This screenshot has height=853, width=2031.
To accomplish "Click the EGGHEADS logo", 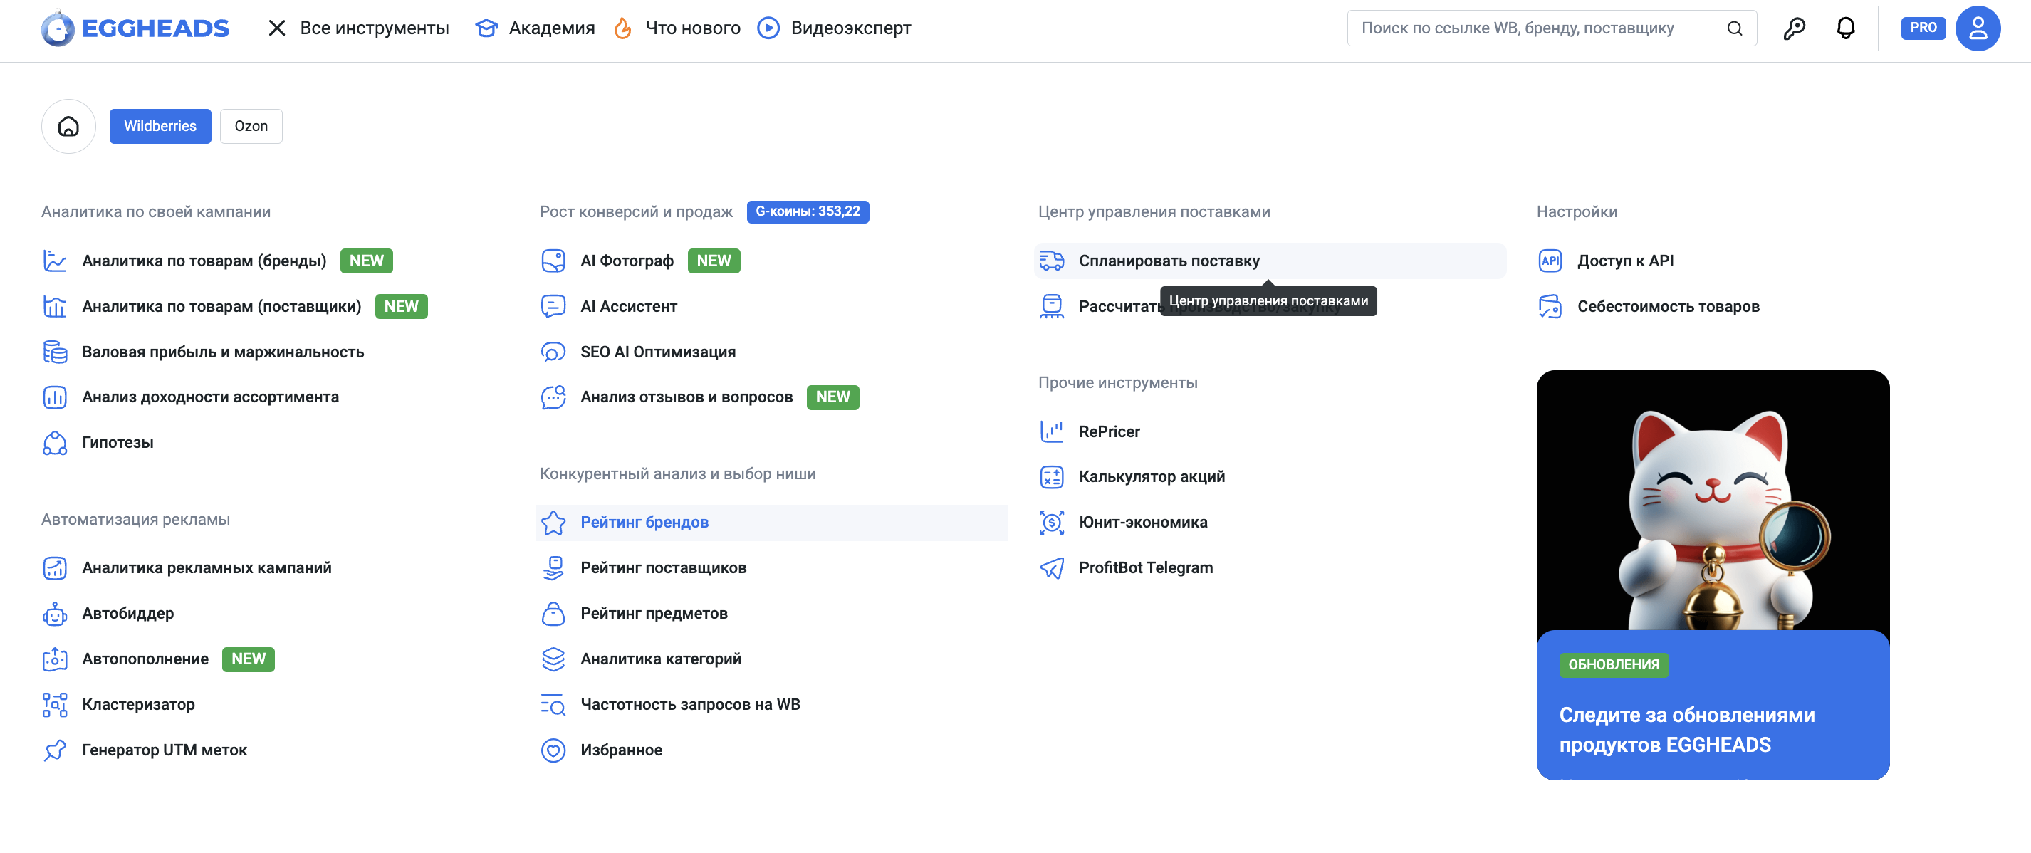I will [135, 28].
